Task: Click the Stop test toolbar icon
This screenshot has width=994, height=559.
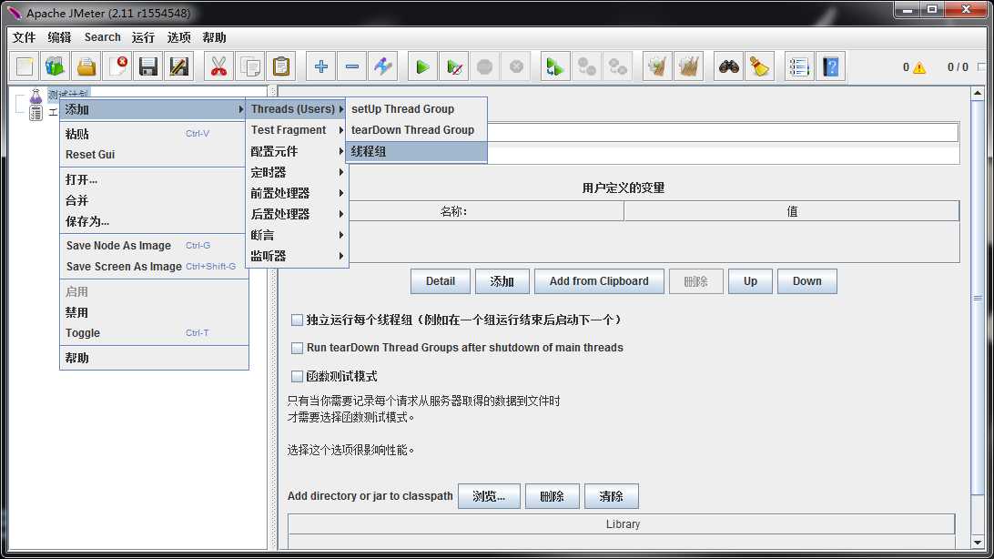Action: click(x=485, y=66)
